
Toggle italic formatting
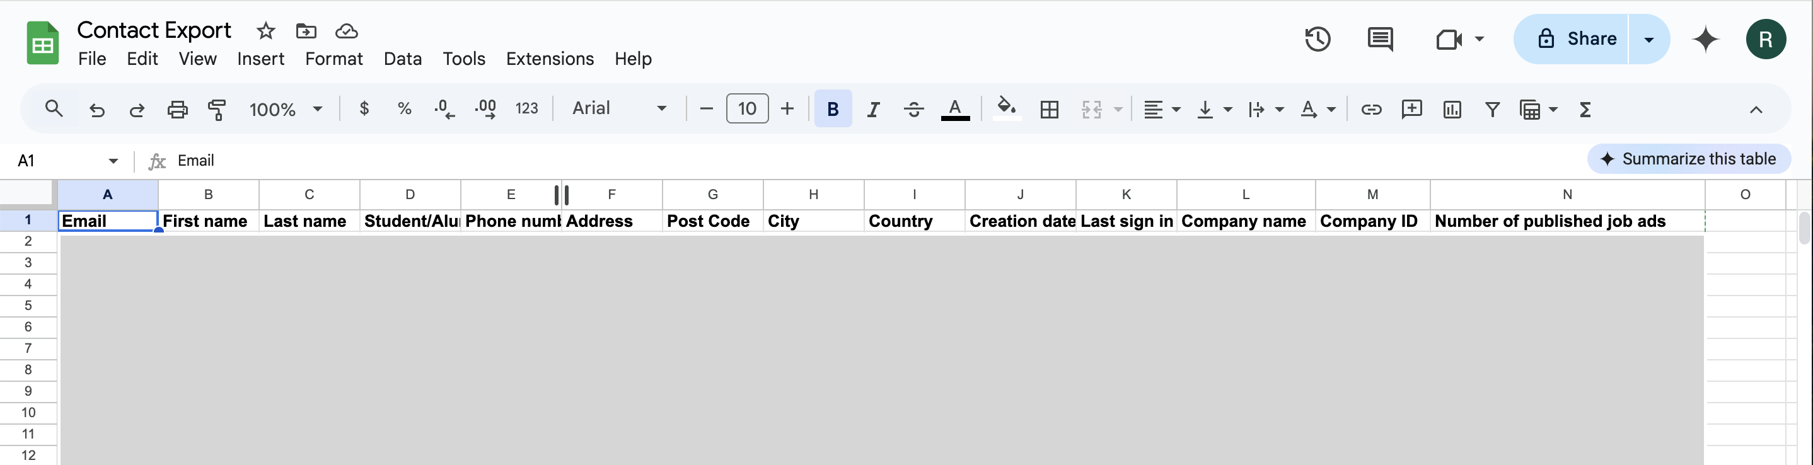tap(874, 109)
